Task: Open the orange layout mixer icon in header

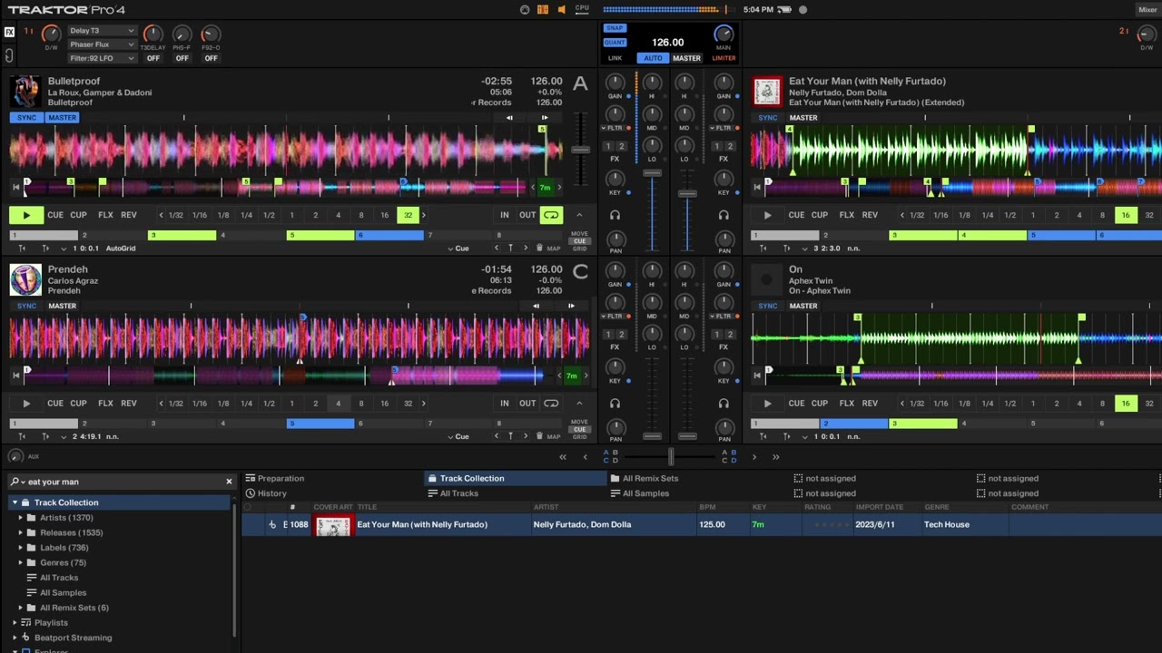Action: point(543,10)
